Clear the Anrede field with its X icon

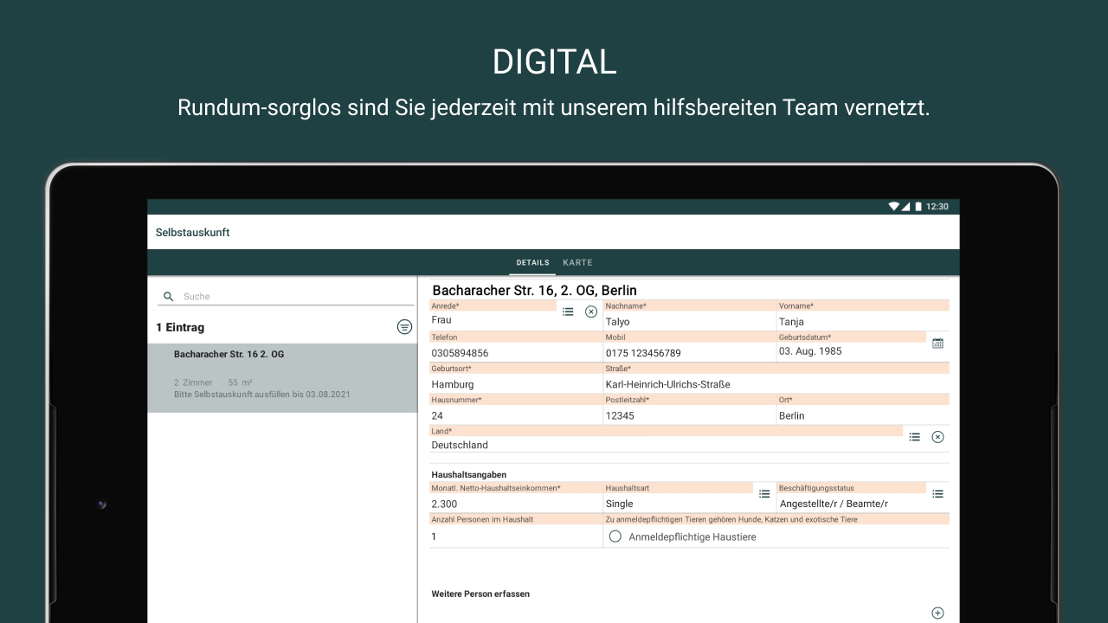coord(591,311)
